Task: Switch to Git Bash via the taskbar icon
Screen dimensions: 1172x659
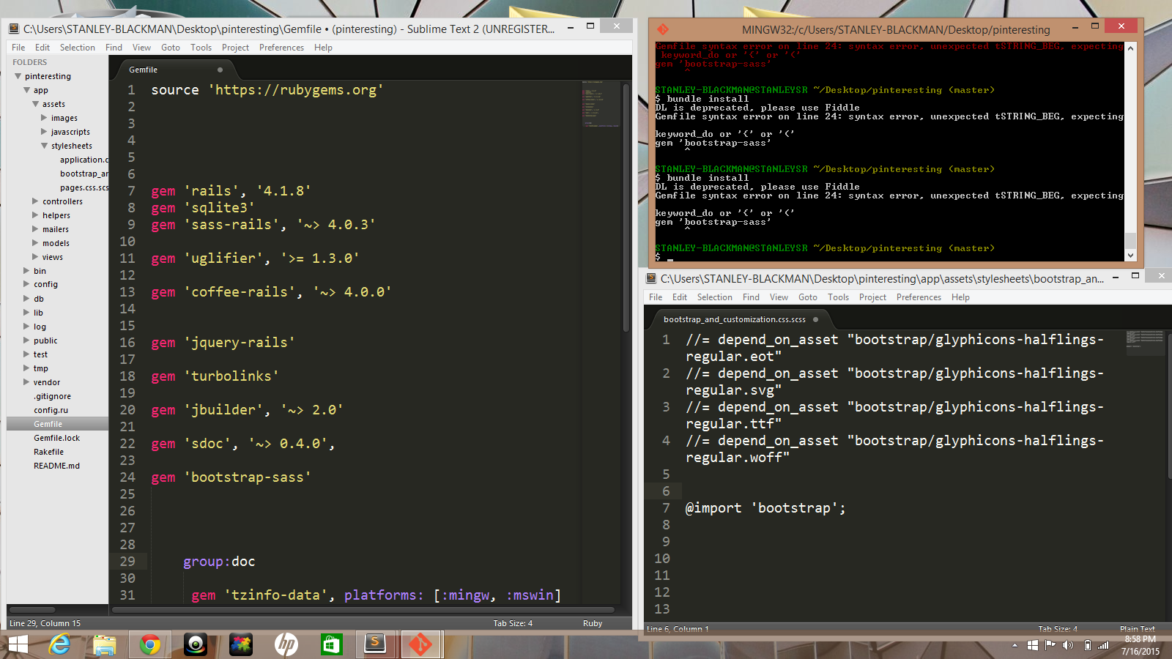Action: (420, 644)
